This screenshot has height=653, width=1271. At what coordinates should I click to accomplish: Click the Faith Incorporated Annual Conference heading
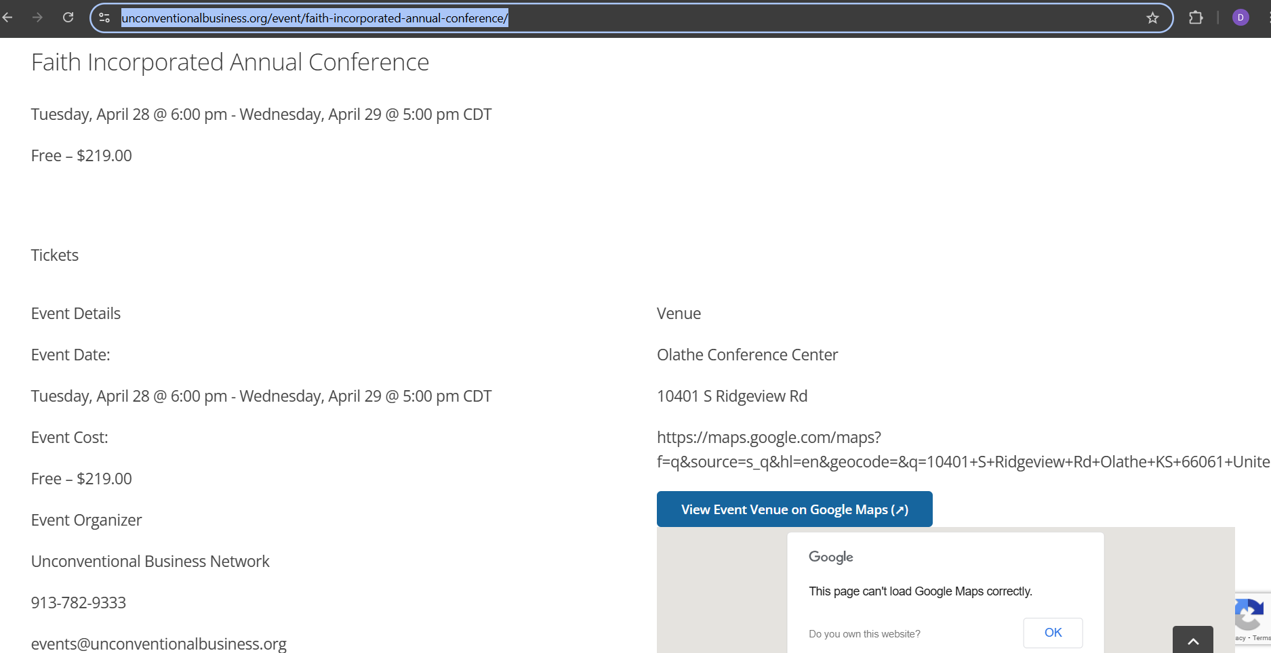point(230,62)
